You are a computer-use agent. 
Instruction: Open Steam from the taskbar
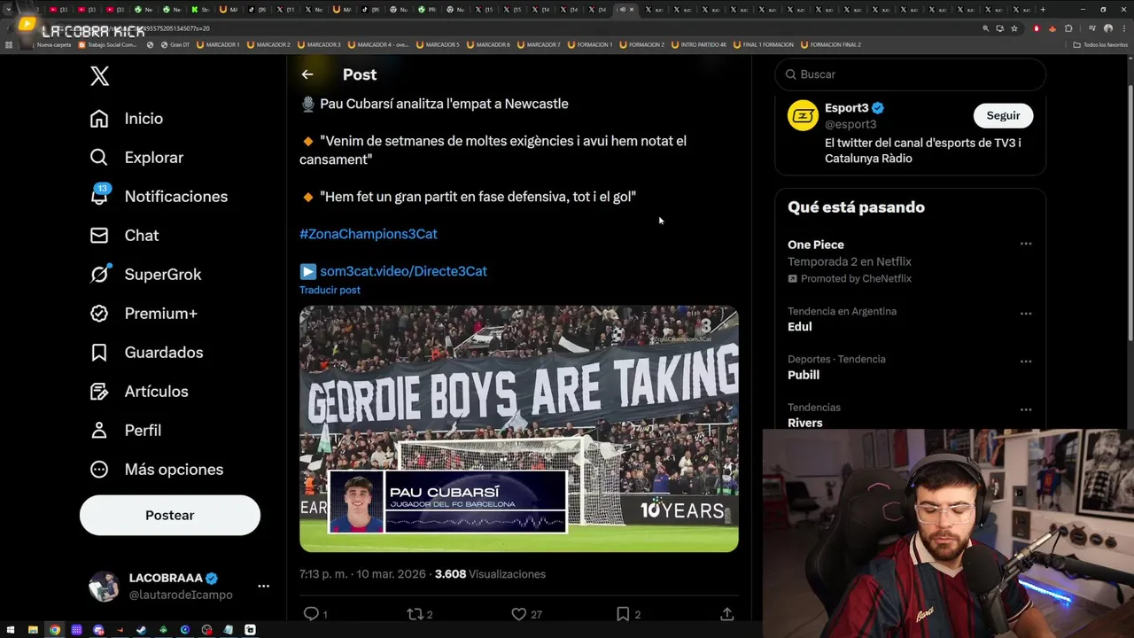point(142,630)
